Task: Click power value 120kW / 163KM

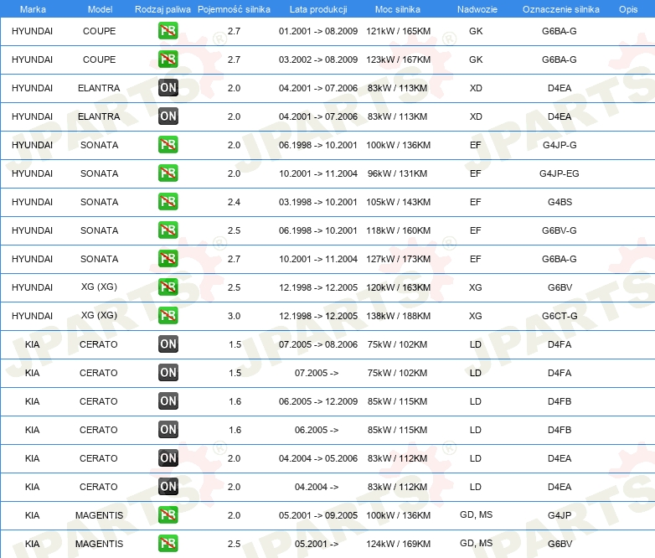Action: pyautogui.click(x=398, y=287)
